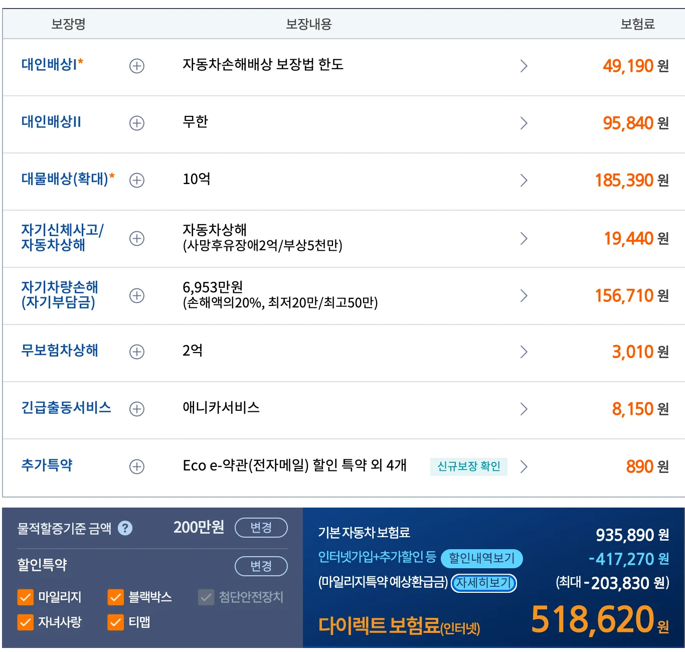
Task: Expand 대물배상(확대) coverage details
Action: pyautogui.click(x=136, y=181)
